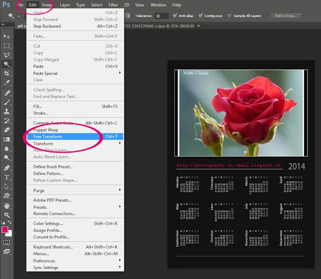Click the Nithi Clicks watermark text
This screenshot has width=321, height=279.
pyautogui.click(x=196, y=73)
